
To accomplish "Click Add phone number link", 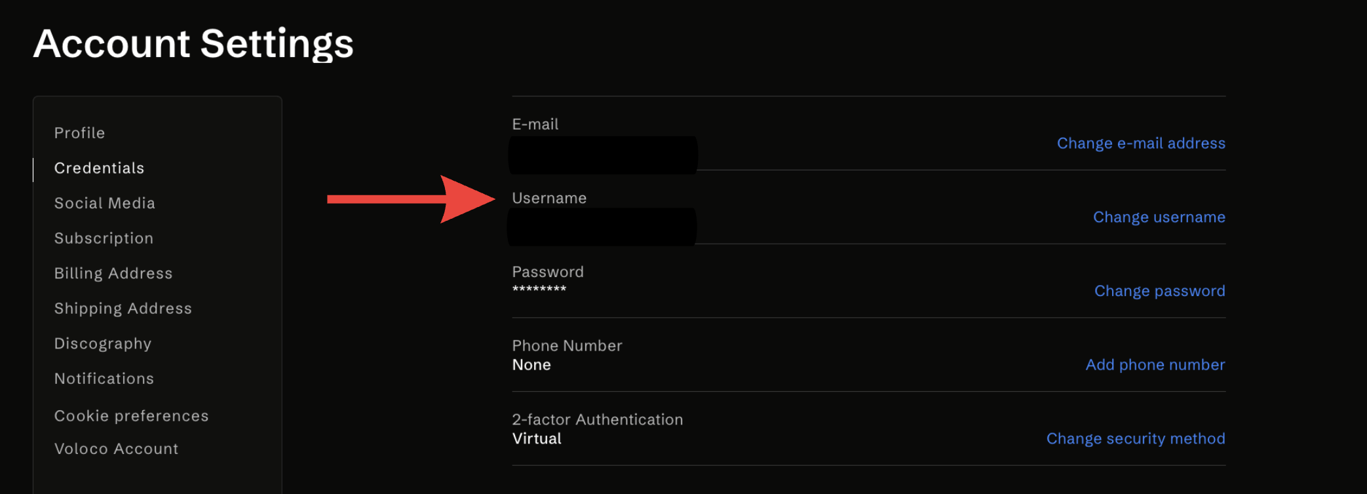I will click(x=1155, y=365).
